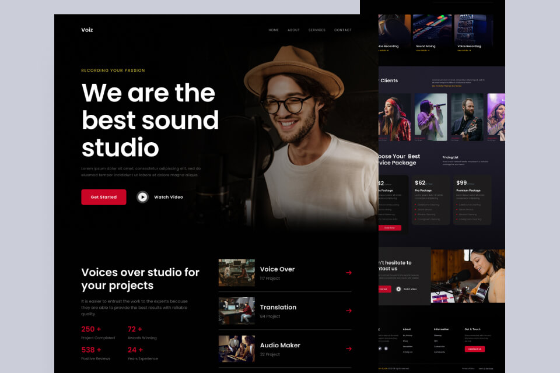The width and height of the screenshot is (560, 373).
Task: Click the Voice Over project thumbnail
Action: pos(236,273)
